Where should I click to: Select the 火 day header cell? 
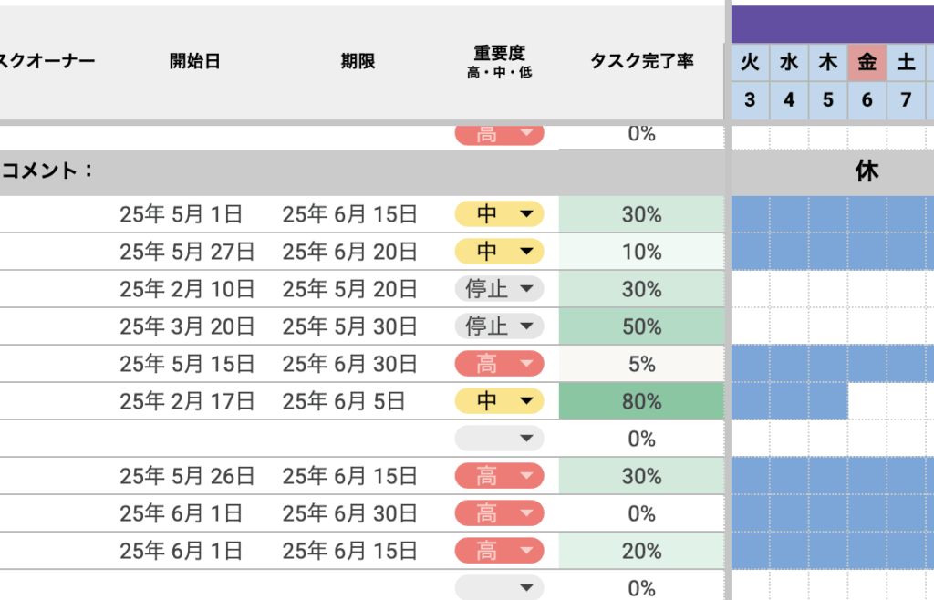(750, 62)
